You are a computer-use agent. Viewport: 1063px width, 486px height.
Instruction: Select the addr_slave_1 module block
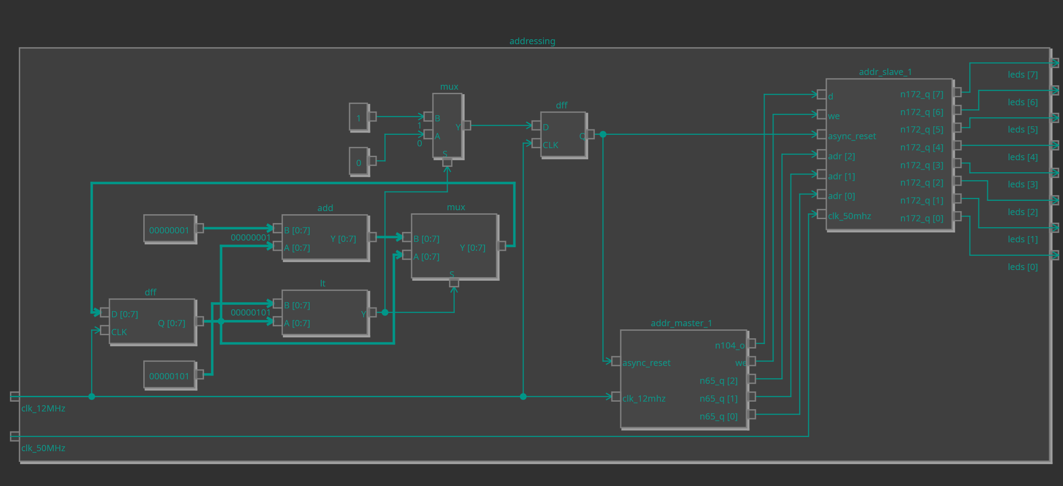tap(889, 154)
